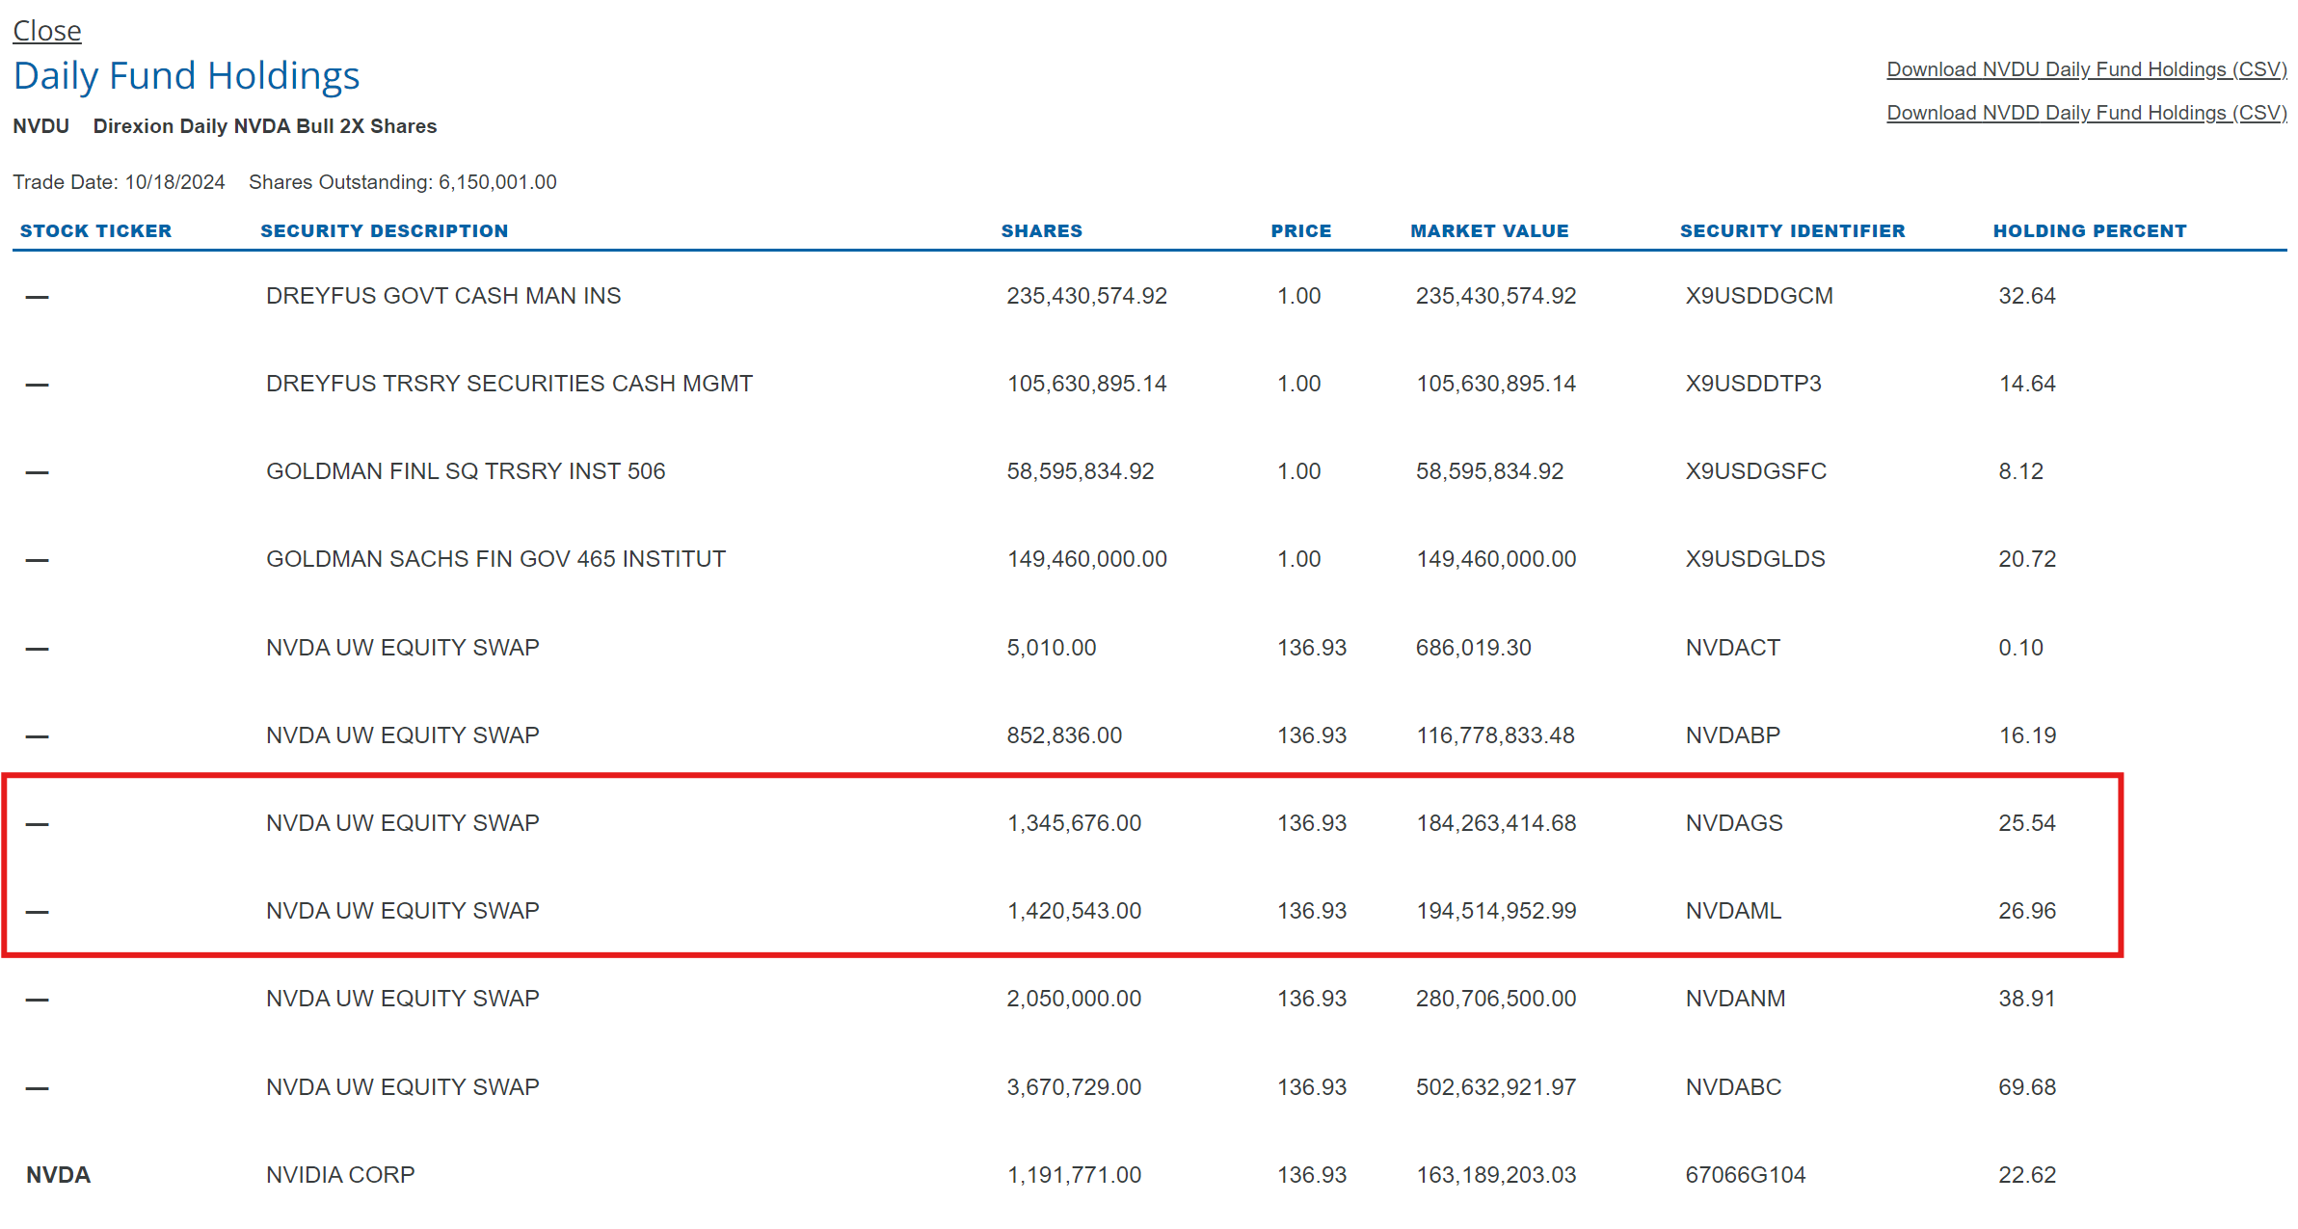The width and height of the screenshot is (2298, 1229).
Task: Click the Security Description column header
Action: coord(384,230)
